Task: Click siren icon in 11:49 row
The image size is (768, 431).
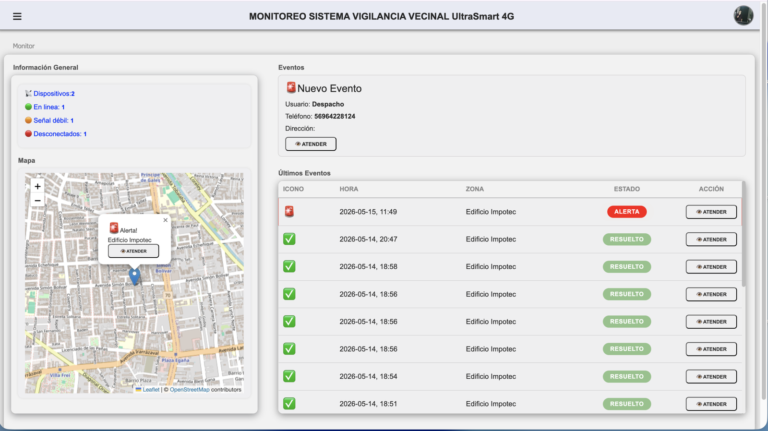Action: (x=289, y=212)
